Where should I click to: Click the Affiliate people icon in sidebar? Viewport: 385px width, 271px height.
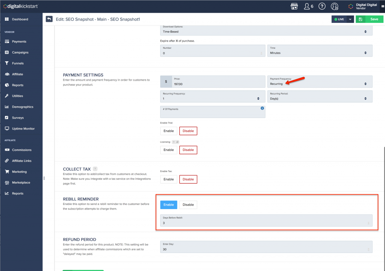[7, 74]
